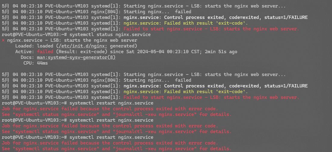Viewport: 332px width, 152px height.
Task: Click the red × status marker
Action: [x=3, y=40]
